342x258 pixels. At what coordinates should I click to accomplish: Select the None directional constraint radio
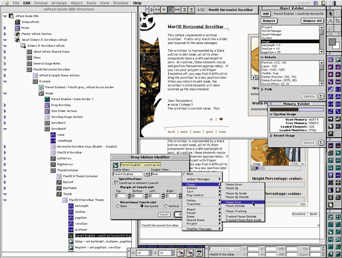(x=118, y=206)
